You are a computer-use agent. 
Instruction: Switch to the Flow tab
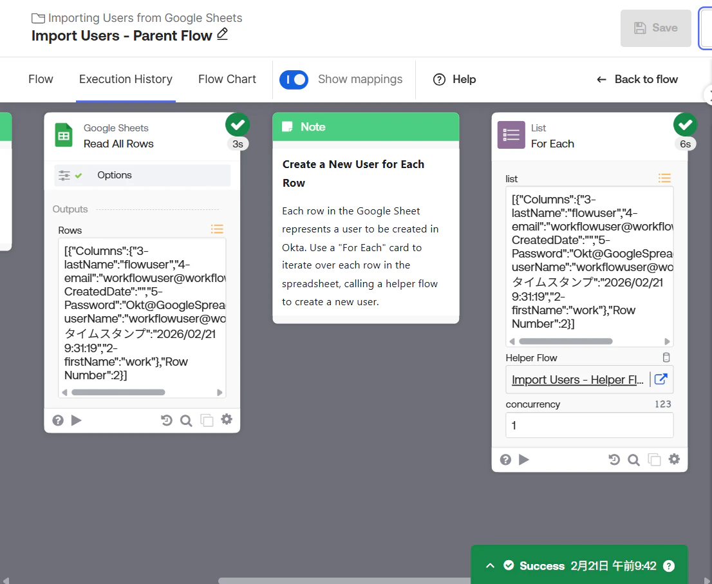pyautogui.click(x=41, y=79)
